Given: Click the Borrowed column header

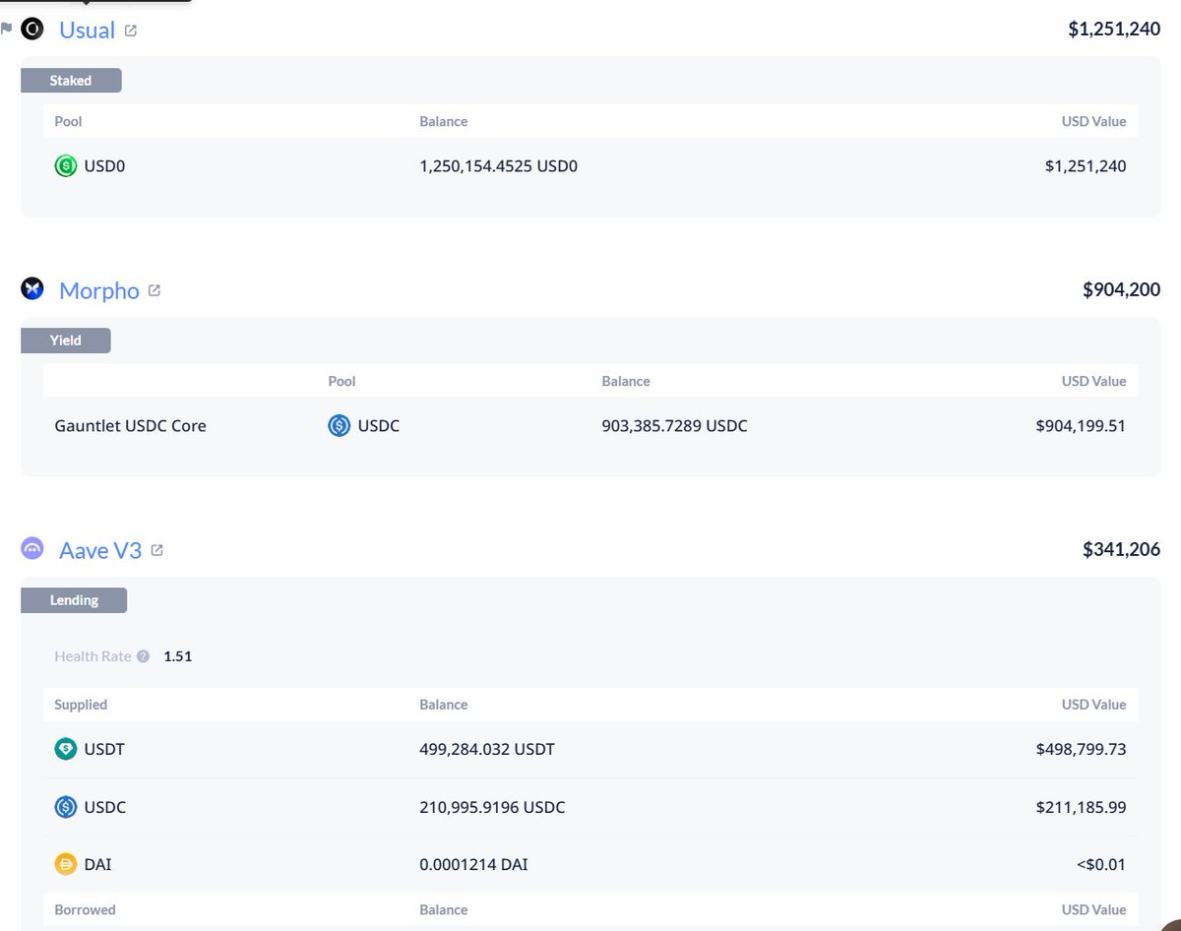Looking at the screenshot, I should click(x=85, y=909).
